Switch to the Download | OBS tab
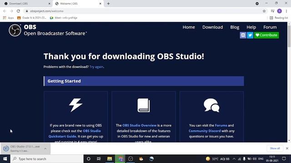This screenshot has height=163, width=291. pyautogui.click(x=26, y=4)
